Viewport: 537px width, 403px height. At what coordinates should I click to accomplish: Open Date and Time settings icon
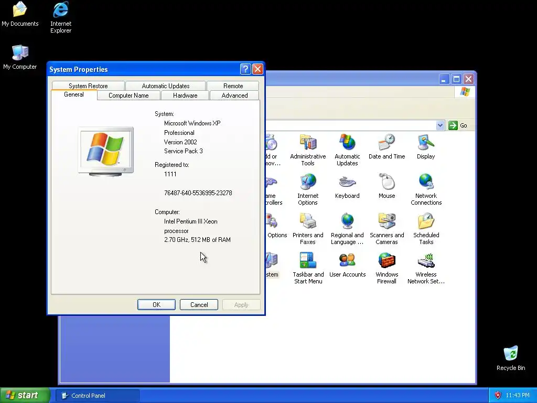386,147
